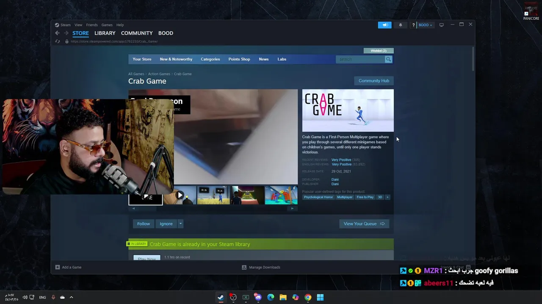542x304 pixels.
Task: Open the Wishlist (2) button
Action: [379, 51]
